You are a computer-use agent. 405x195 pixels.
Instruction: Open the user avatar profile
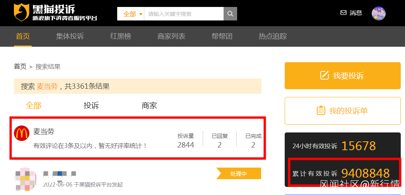(x=378, y=14)
